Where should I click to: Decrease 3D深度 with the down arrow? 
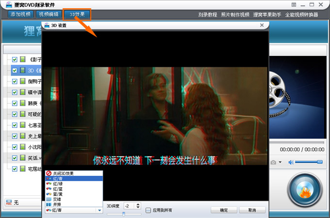138,207
